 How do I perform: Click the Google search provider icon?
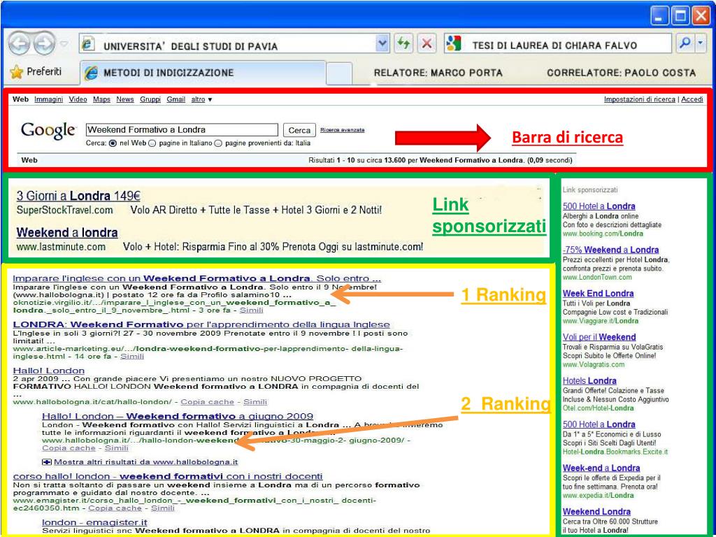[452, 44]
